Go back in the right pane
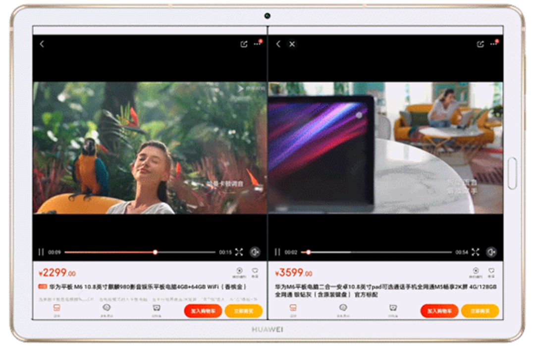The height and width of the screenshot is (346, 535). tap(278, 44)
